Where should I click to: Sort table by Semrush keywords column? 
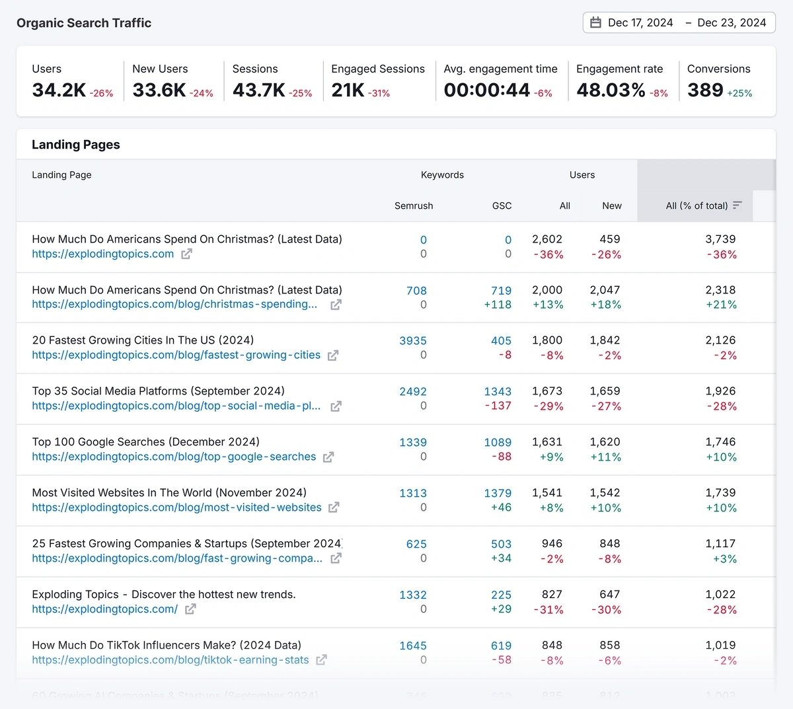click(x=414, y=205)
